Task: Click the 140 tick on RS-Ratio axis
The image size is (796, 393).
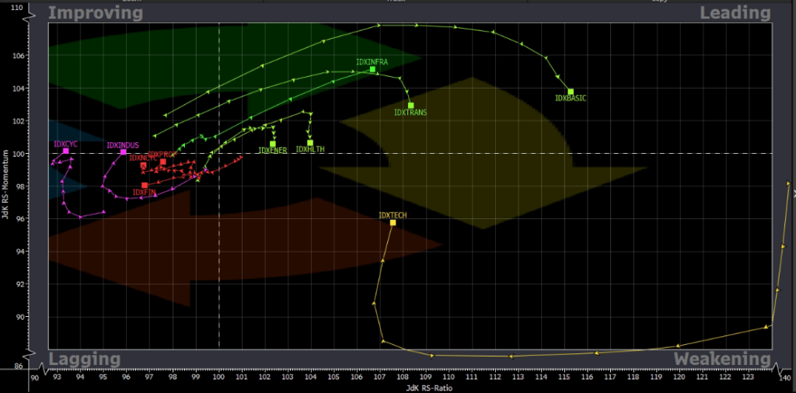Action: pyautogui.click(x=784, y=377)
